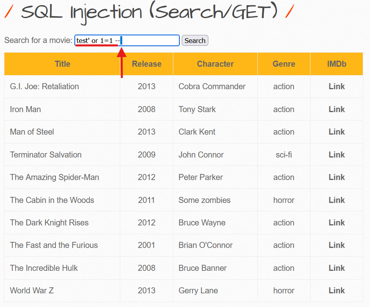Click the Search button
370x307 pixels.
[x=195, y=40]
